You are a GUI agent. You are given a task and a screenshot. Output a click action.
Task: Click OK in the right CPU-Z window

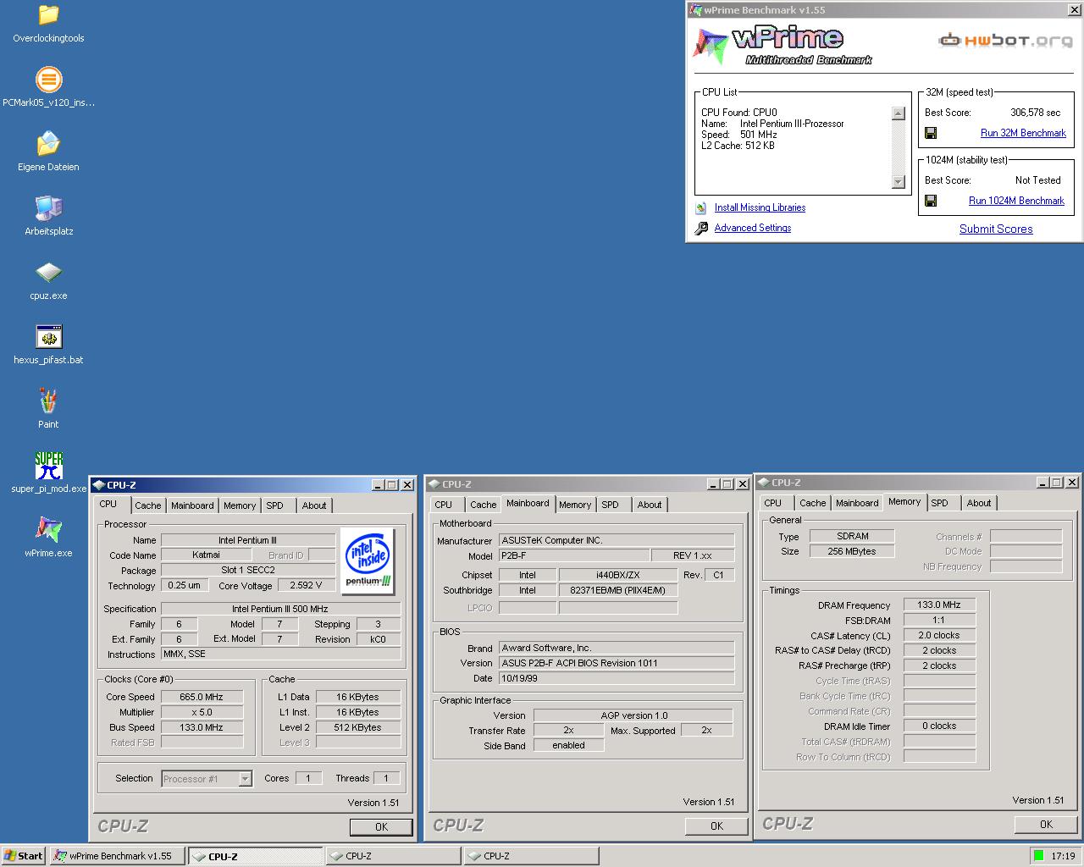coord(1046,825)
